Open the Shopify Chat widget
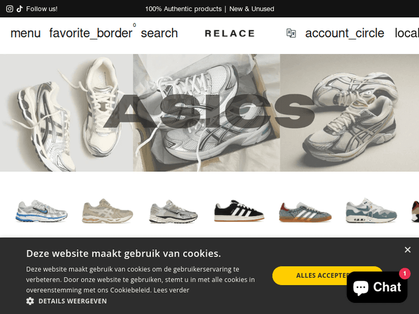Viewport: 419px width, 314px height. pos(377,287)
